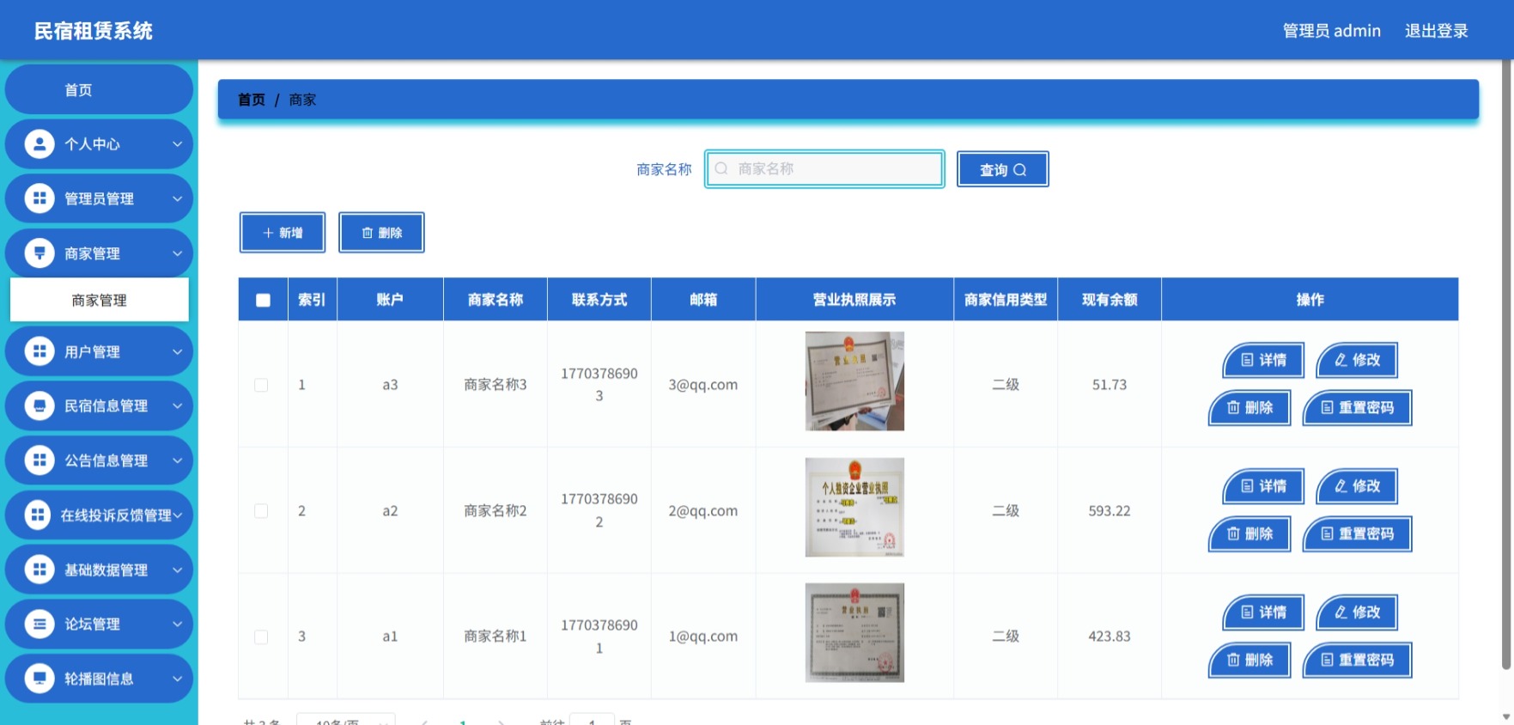Collapse 商家管理 with its chevron

click(x=177, y=253)
